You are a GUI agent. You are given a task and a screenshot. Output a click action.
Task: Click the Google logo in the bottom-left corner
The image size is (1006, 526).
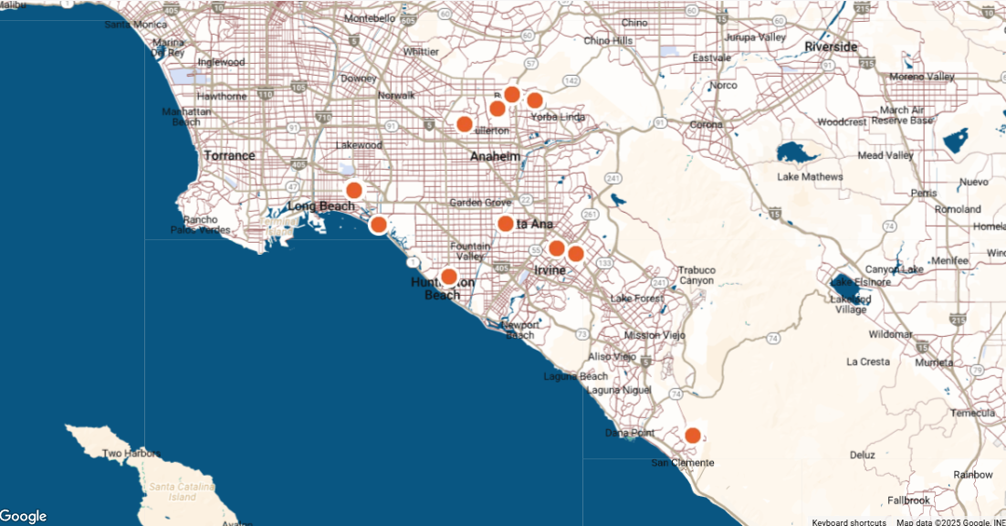24,516
